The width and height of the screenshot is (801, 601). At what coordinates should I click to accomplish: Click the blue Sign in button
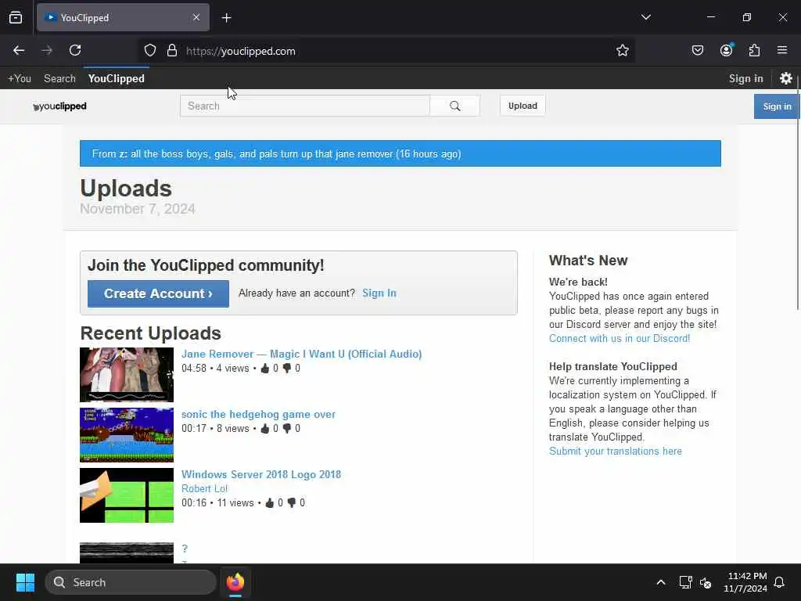point(777,106)
